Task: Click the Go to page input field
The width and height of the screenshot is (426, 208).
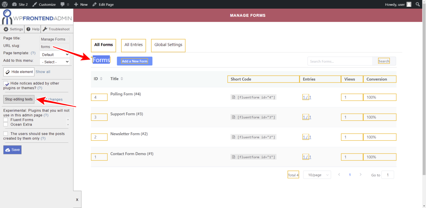Action: (x=387, y=175)
